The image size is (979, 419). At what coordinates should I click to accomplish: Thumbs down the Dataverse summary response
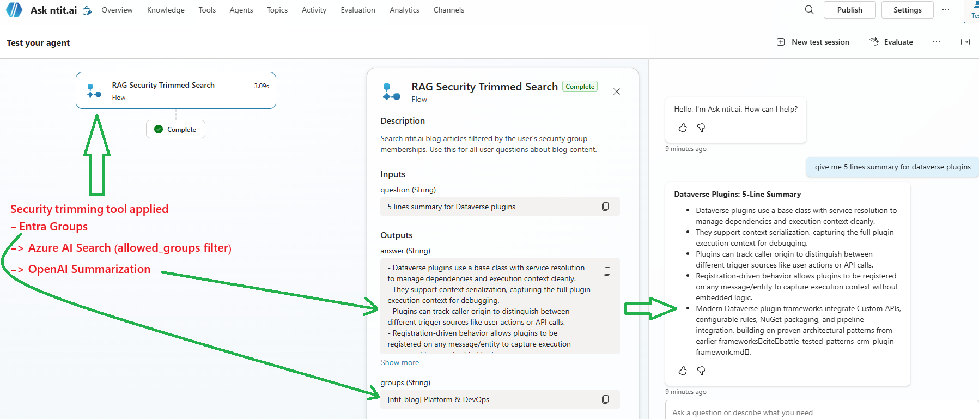pos(701,371)
